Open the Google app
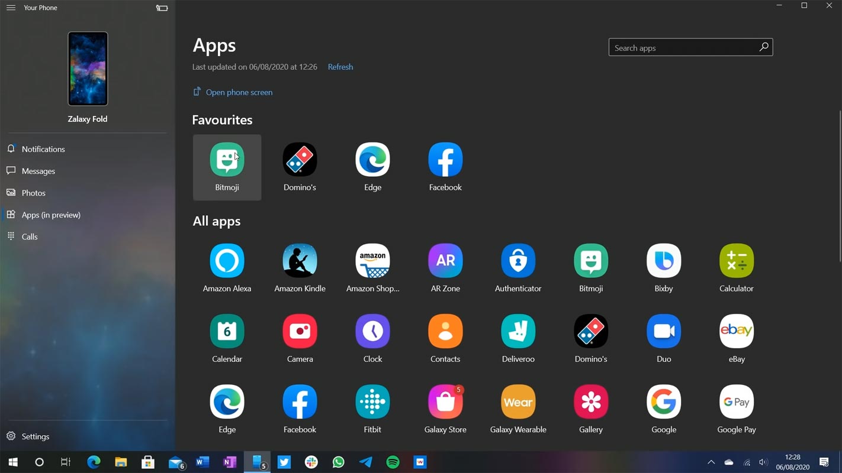The width and height of the screenshot is (842, 473). coord(664,409)
